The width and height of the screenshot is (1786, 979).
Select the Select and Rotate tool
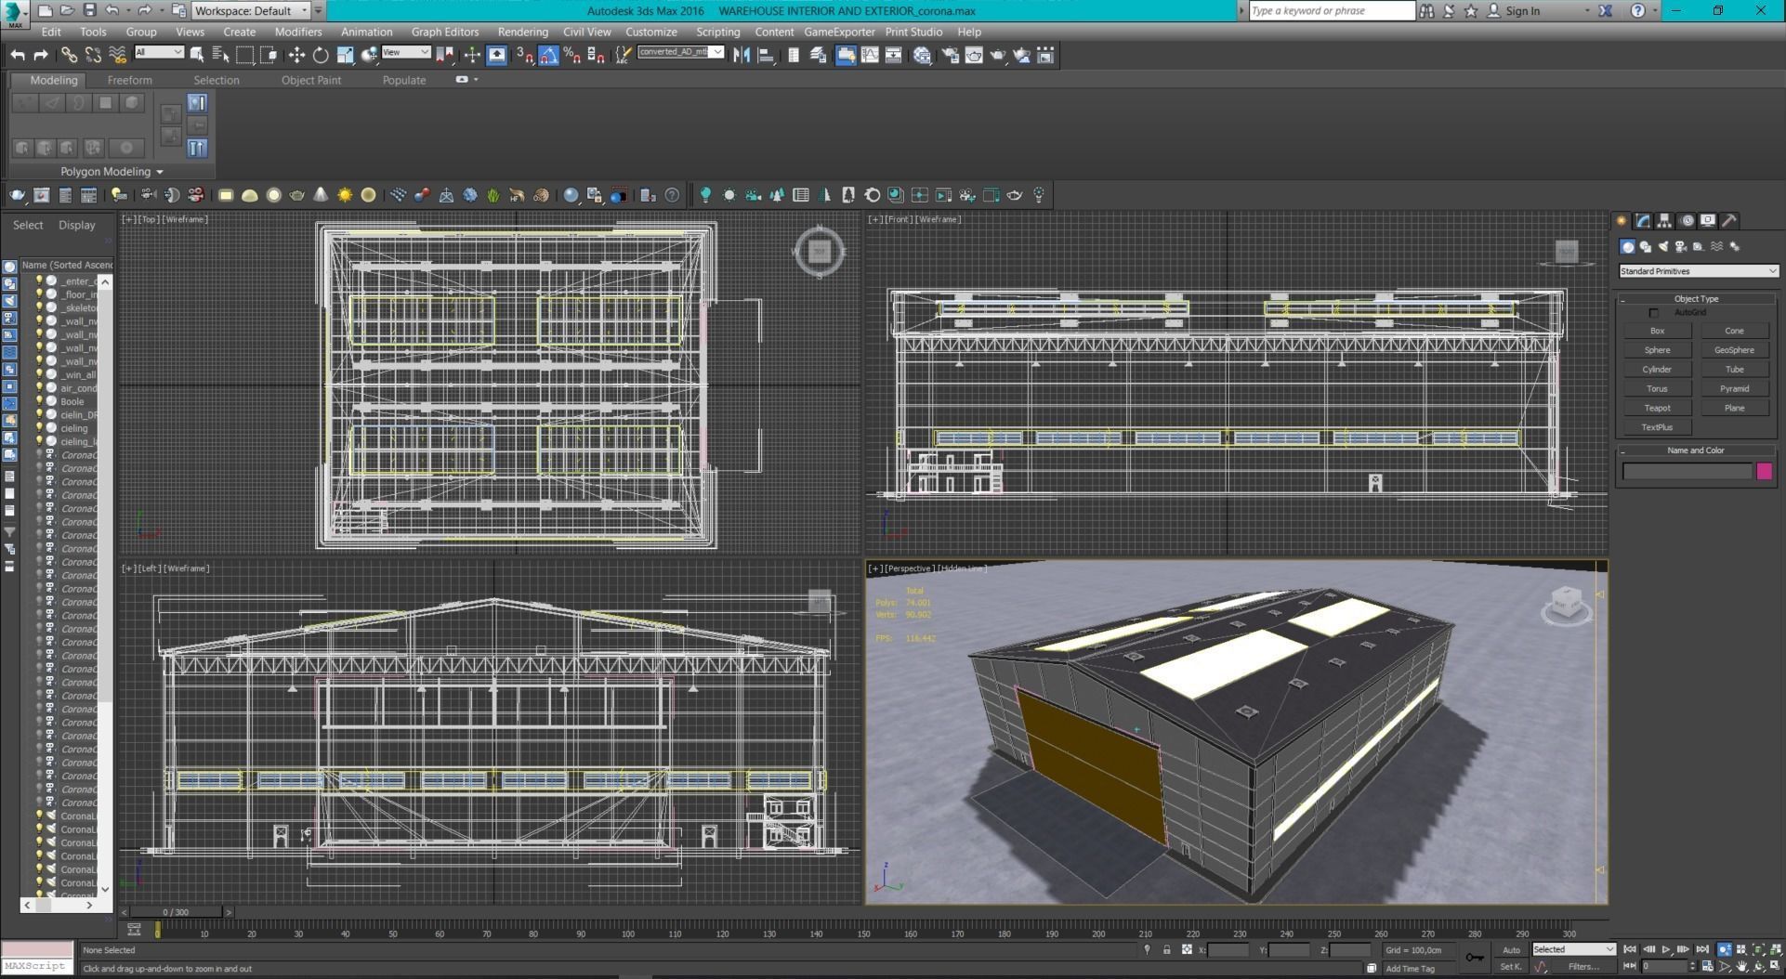[x=321, y=56]
